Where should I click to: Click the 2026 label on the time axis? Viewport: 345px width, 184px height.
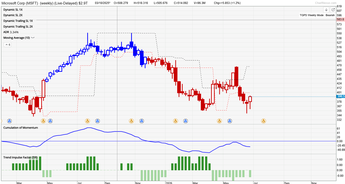click(x=169, y=183)
